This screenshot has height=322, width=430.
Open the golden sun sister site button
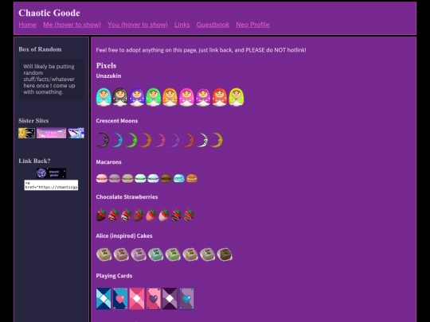(x=26, y=133)
